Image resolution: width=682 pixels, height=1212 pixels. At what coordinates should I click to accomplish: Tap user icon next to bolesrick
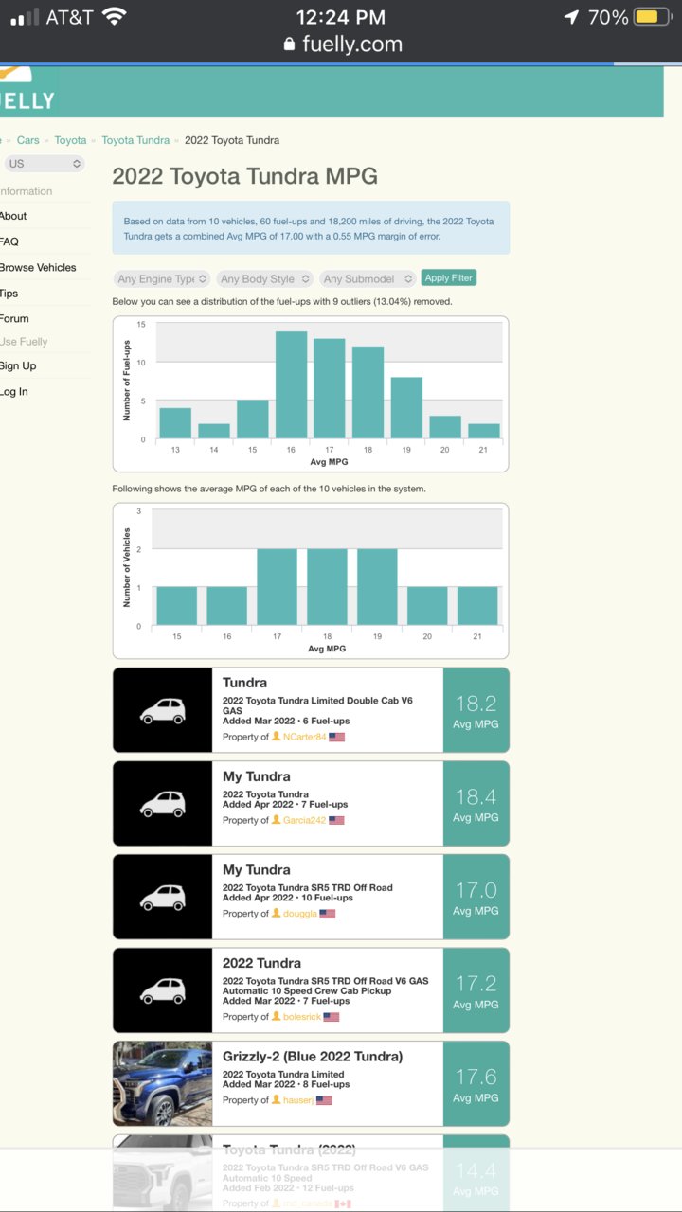coord(277,1017)
